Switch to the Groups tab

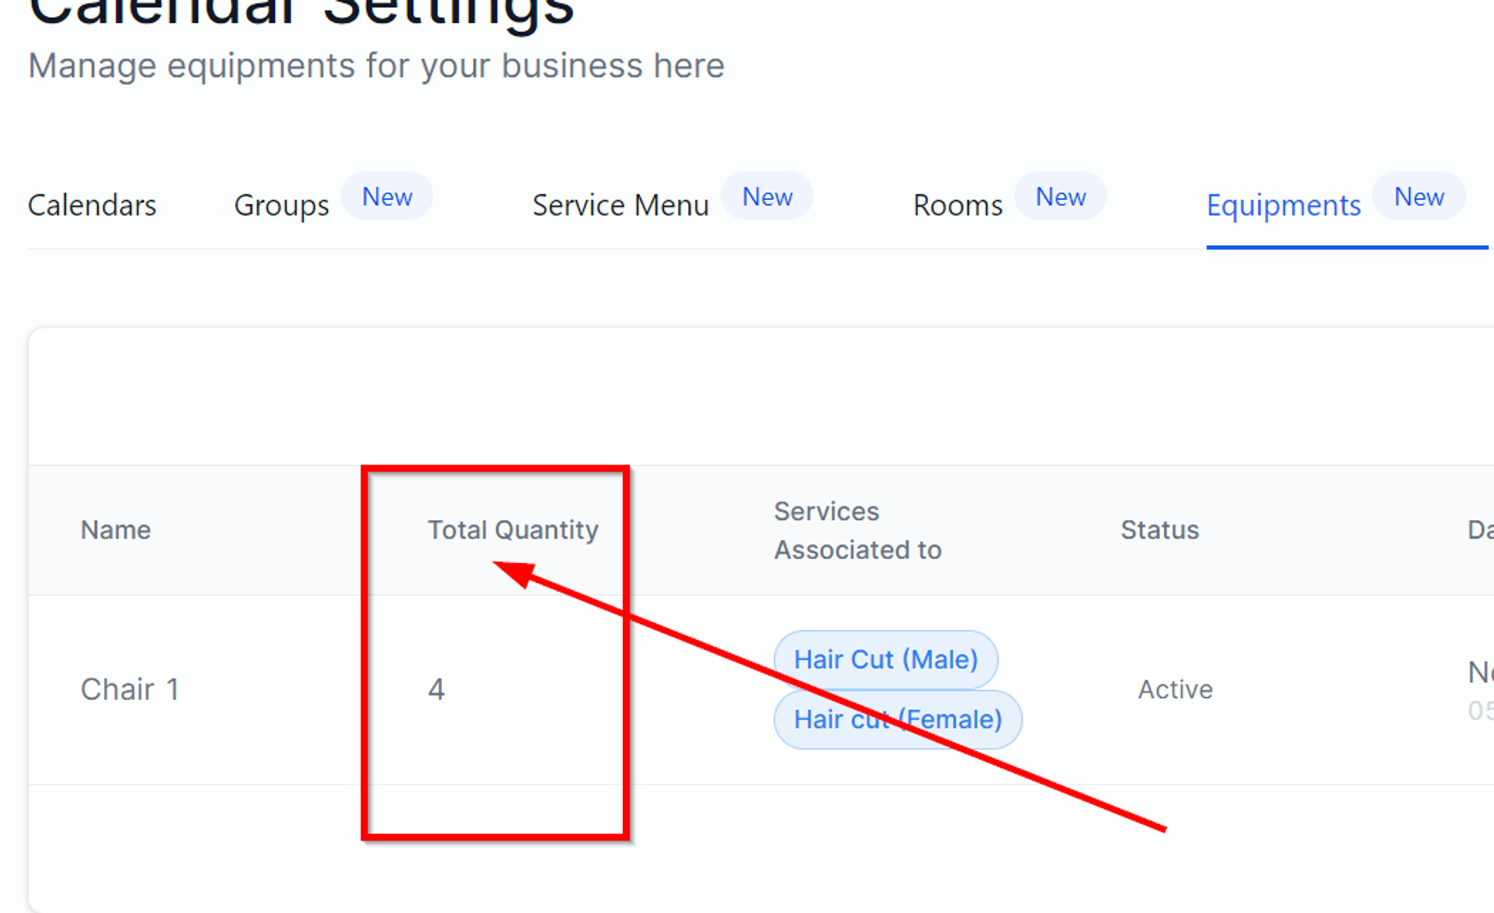click(x=282, y=205)
